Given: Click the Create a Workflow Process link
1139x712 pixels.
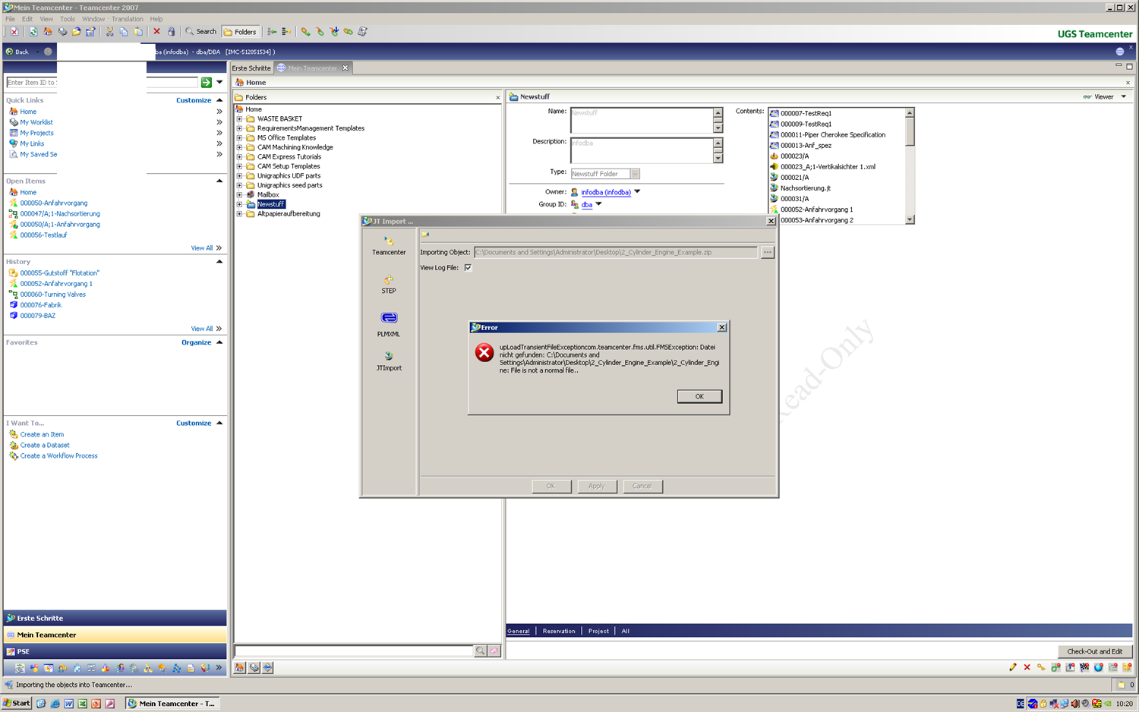Looking at the screenshot, I should [59, 456].
